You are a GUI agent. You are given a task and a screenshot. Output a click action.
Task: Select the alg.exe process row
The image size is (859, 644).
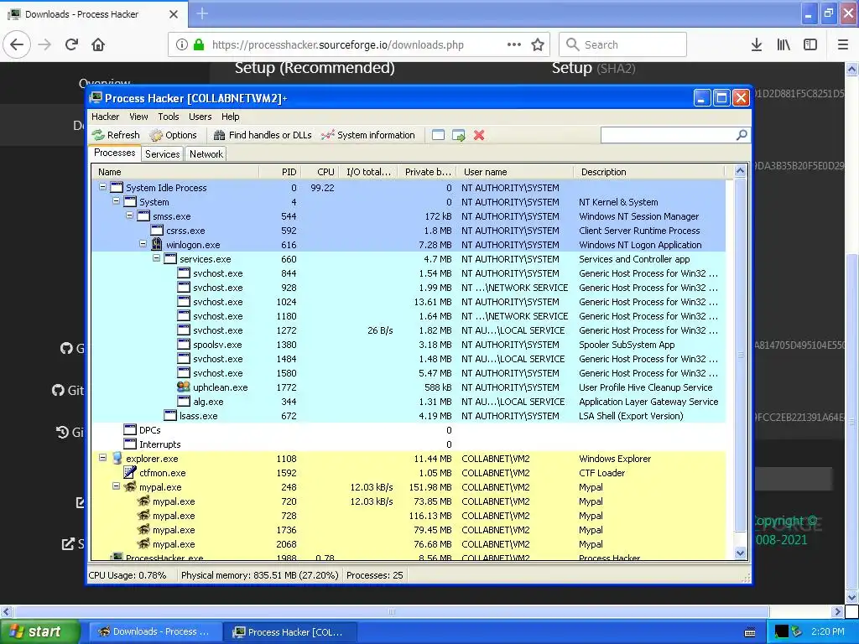click(x=409, y=402)
